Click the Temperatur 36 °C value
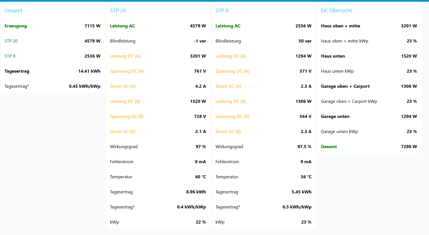Viewport: 429px width, 235px height. [306, 177]
